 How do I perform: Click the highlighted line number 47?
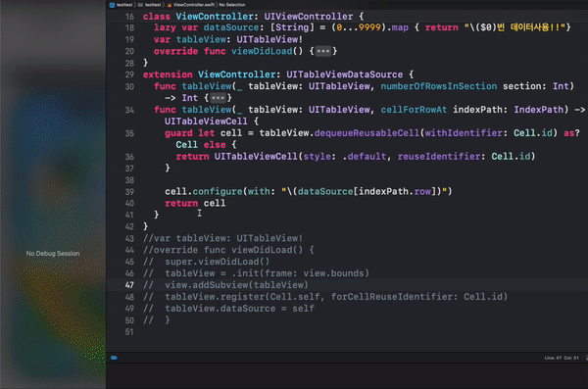click(129, 285)
